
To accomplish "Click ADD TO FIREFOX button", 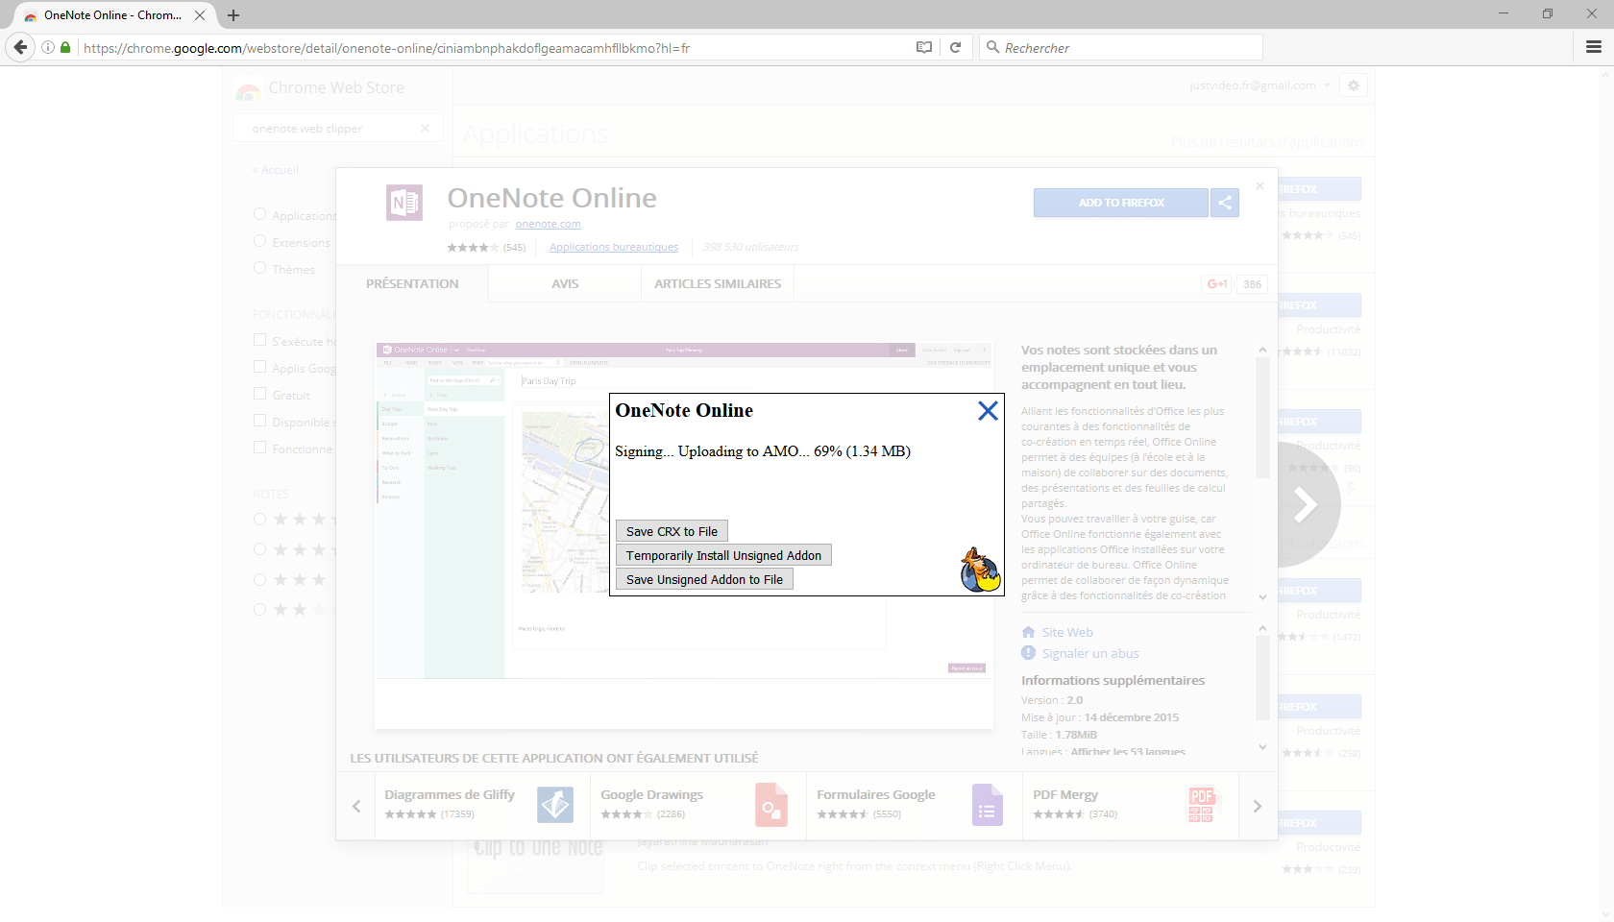I will point(1120,203).
